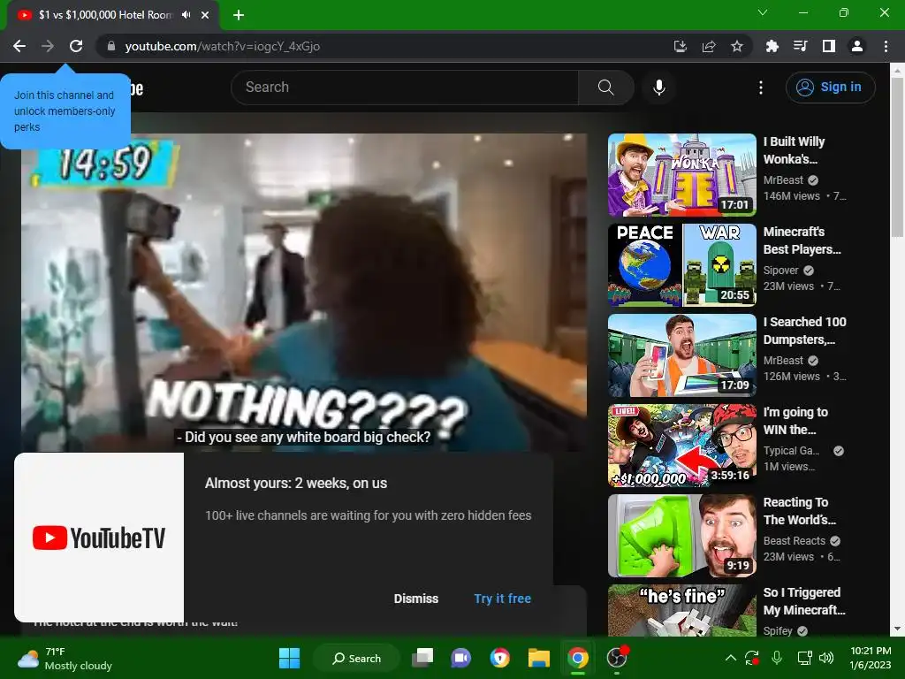
Task: Open the Windows Start menu
Action: [289, 658]
